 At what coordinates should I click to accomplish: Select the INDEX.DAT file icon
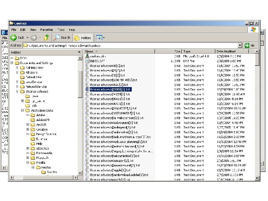tap(87, 61)
